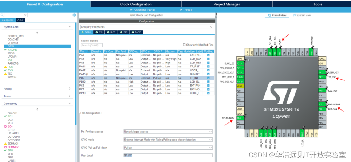Select the PA0 pin on the chip
351x162 pixels.
[x=240, y=118]
